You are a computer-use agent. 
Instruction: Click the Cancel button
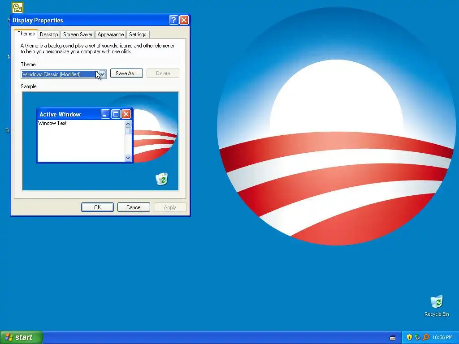click(x=134, y=207)
